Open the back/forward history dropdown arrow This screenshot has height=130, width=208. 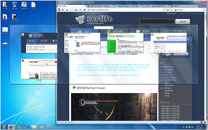point(73,10)
